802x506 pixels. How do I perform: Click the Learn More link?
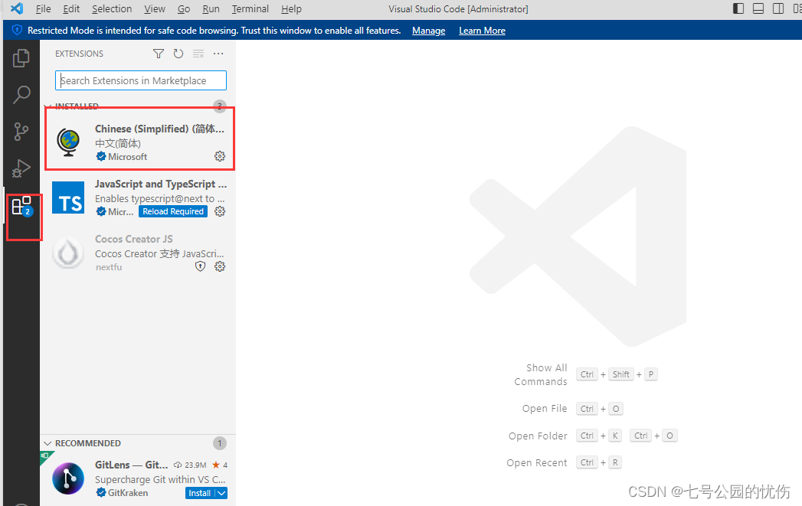(x=482, y=31)
